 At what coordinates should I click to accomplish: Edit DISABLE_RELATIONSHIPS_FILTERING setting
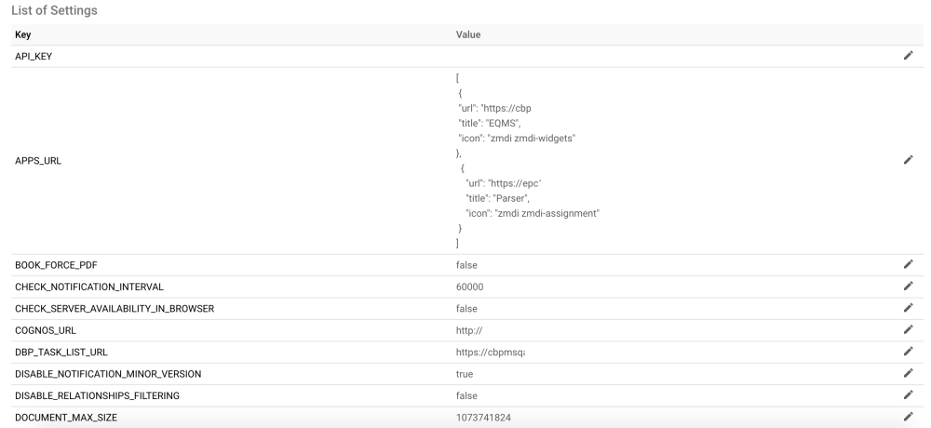pos(908,395)
